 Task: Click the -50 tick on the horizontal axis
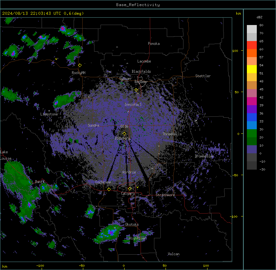(82, 266)
